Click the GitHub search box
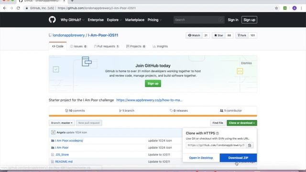This screenshot has height=172, width=306. (x=199, y=20)
